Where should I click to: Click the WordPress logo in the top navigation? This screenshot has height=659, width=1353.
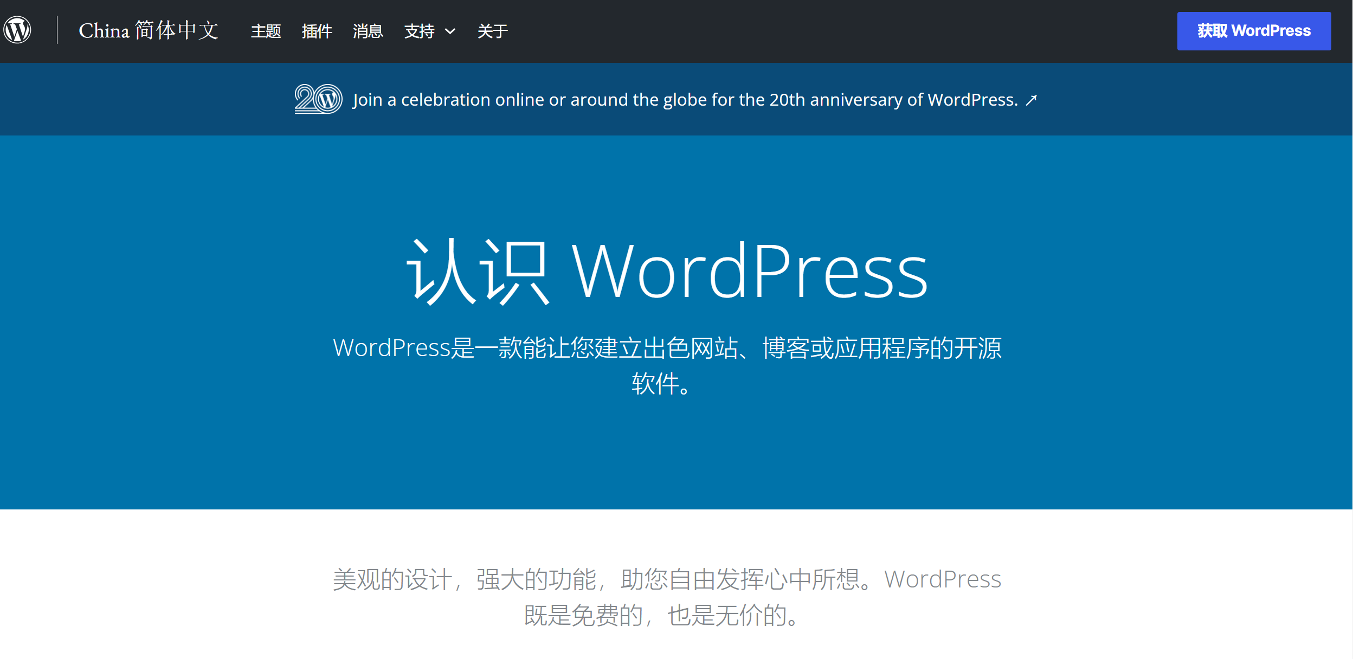tap(17, 30)
